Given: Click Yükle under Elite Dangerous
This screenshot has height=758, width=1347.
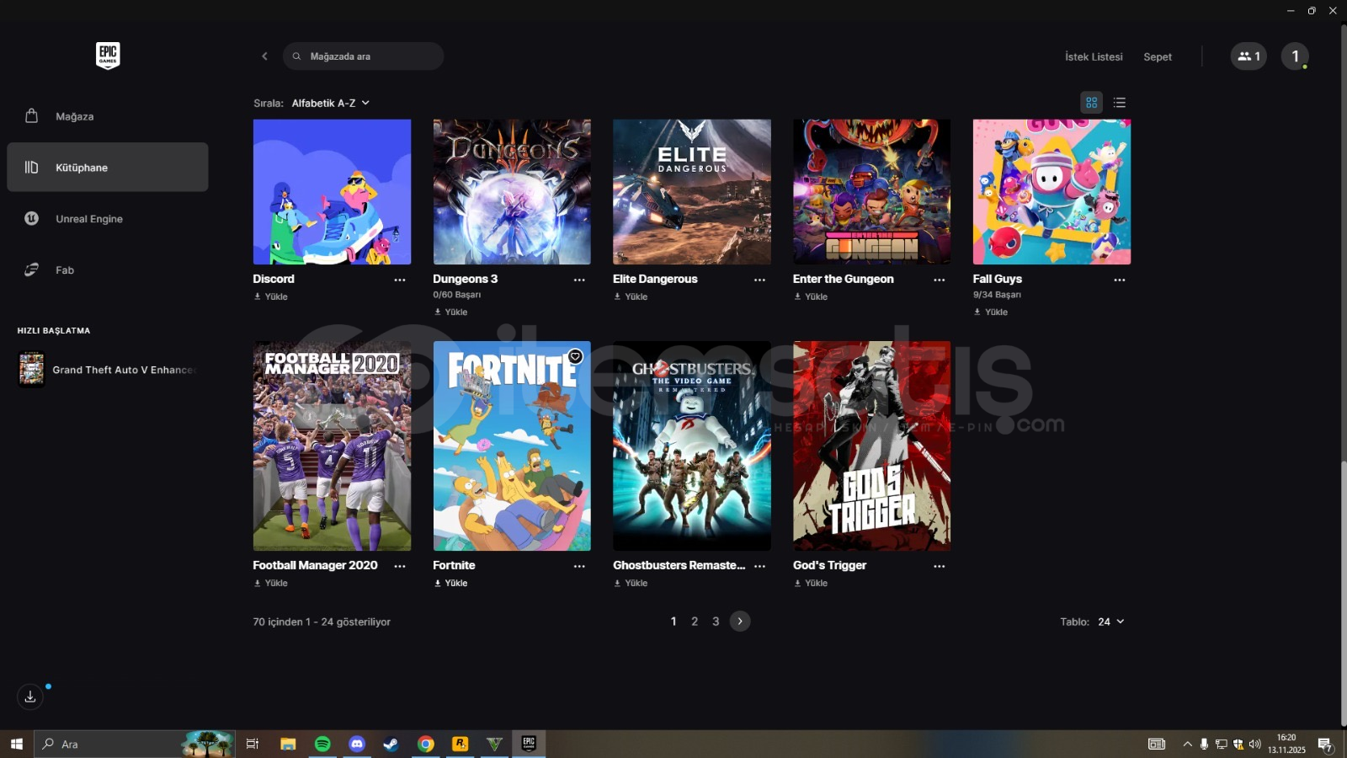Looking at the screenshot, I should (x=631, y=296).
